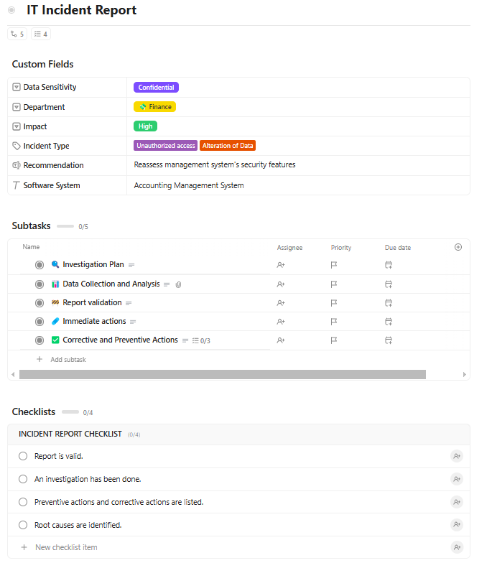Click the Unauthorized access purple tag

[165, 146]
